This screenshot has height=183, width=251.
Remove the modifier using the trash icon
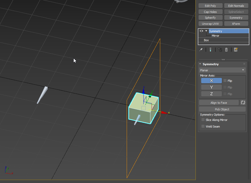pyautogui.click(x=226, y=50)
